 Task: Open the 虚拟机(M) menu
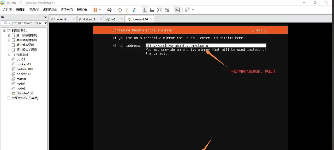pos(49,10)
